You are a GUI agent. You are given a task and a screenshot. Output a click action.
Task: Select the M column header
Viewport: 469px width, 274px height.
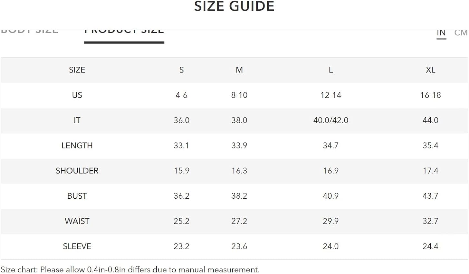click(239, 70)
